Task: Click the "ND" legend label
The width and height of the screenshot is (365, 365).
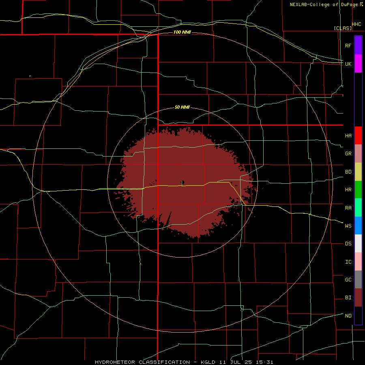Action: tap(348, 316)
